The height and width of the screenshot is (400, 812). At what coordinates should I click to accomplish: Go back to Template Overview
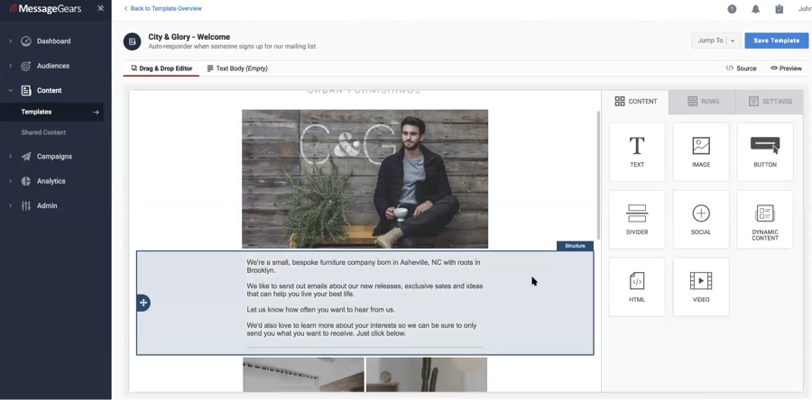163,8
